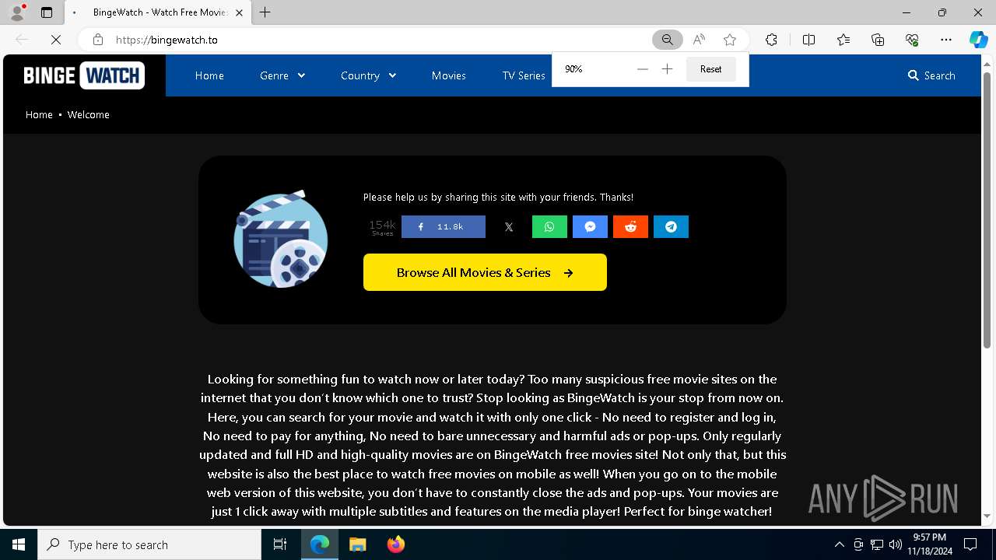Open a new tab with plus button
996x560 pixels.
265,12
